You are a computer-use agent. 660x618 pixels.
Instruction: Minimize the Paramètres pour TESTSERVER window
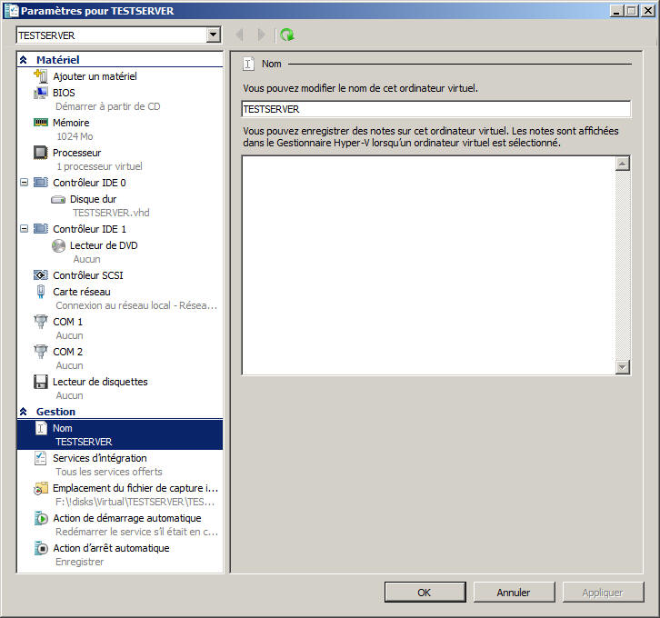click(x=616, y=11)
